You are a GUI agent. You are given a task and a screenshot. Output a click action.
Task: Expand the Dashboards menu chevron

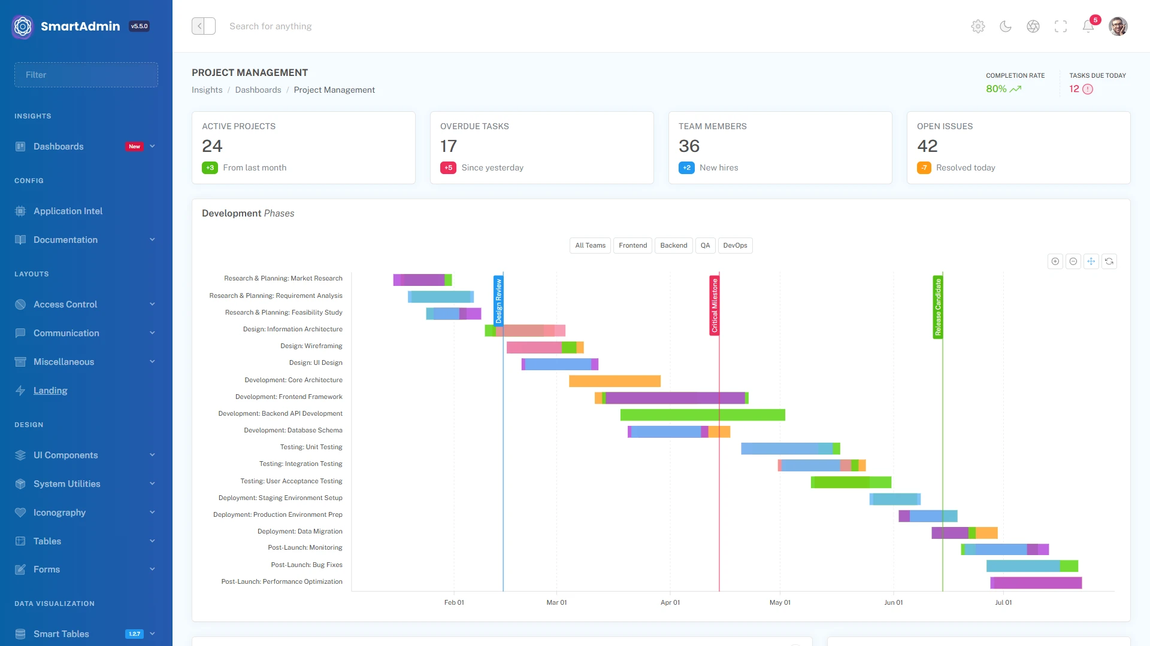coord(152,147)
